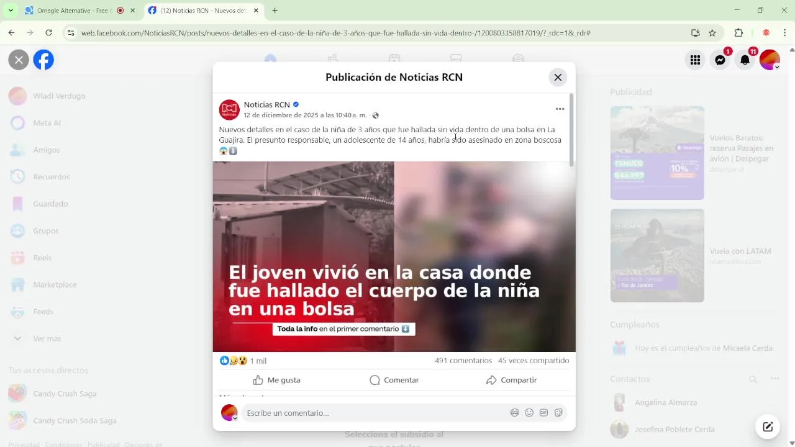Click the Micaela Cerda birthday notice
The height and width of the screenshot is (447, 795).
point(694,348)
